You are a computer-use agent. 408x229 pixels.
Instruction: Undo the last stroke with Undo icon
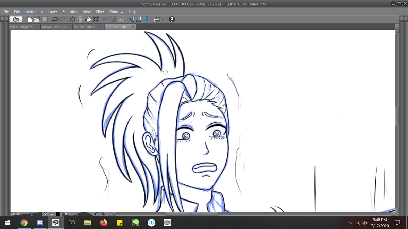55,19
